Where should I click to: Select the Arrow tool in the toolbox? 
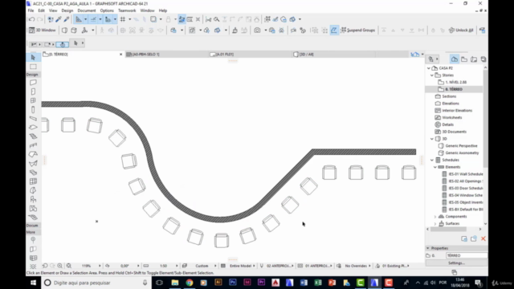[33, 57]
